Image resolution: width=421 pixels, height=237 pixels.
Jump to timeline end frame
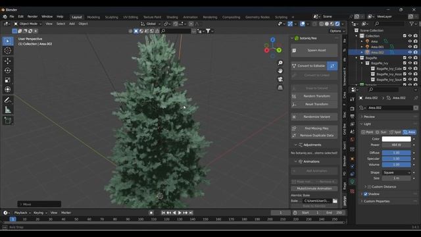(191, 213)
